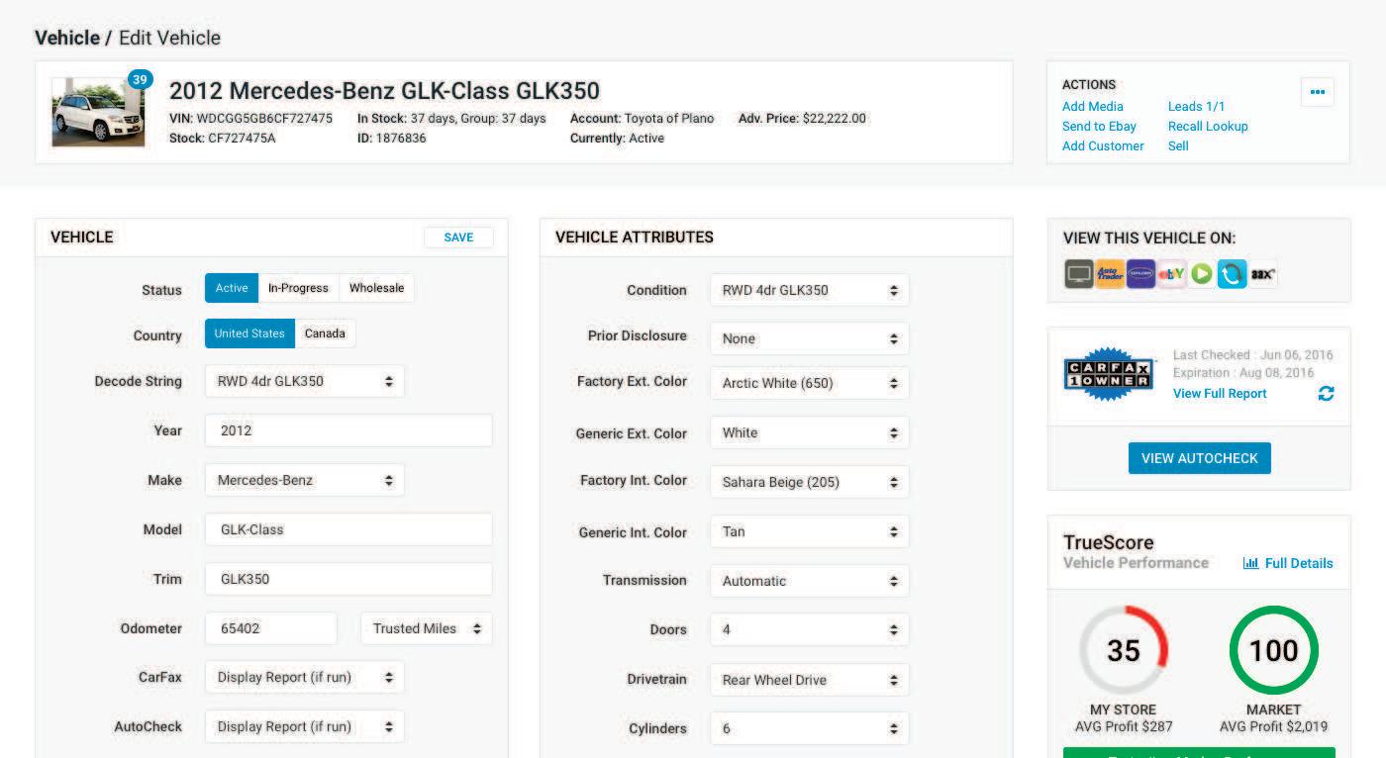Click the blue circular-arrow listing icon
Viewport: 1386px width, 758px height.
coord(1232,274)
